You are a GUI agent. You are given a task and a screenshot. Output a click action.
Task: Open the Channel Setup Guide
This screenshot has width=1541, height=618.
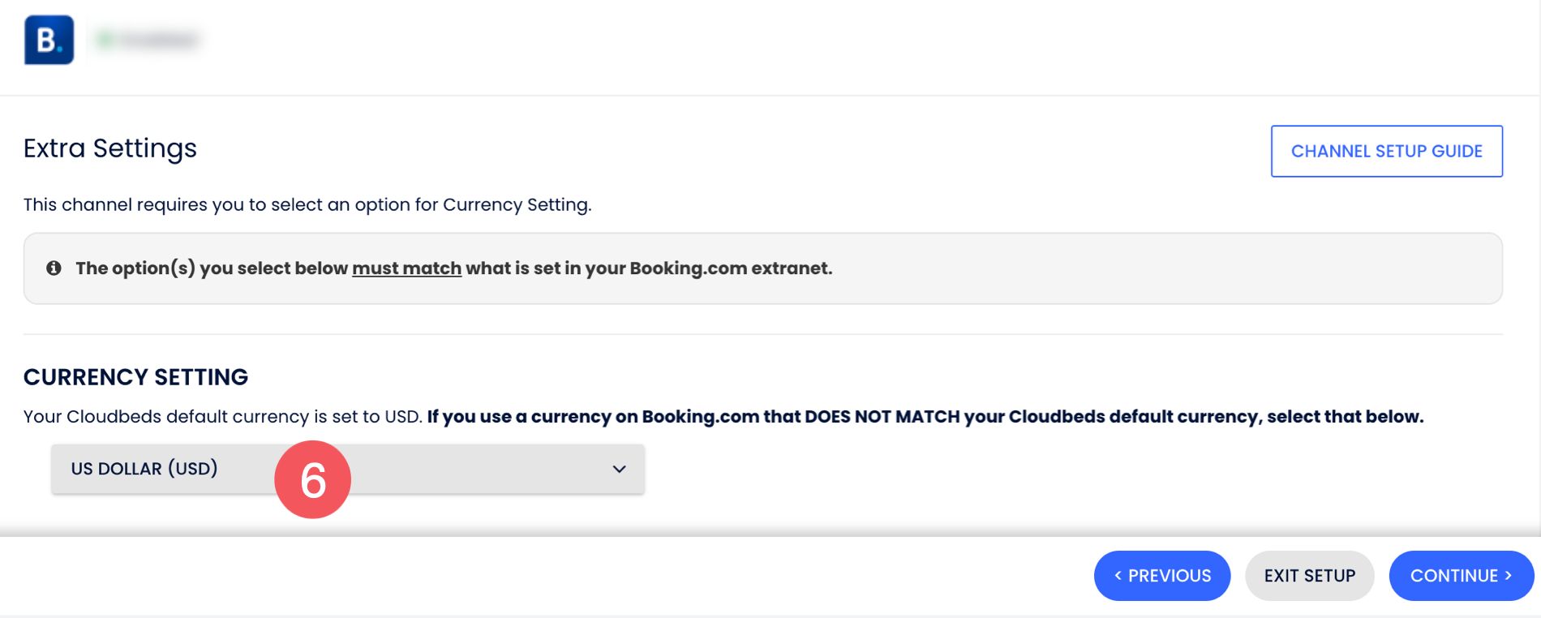tap(1386, 151)
